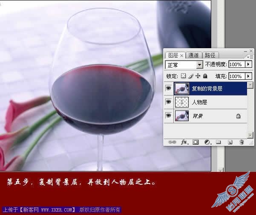Select the 复制的背景层 layer name
The height and width of the screenshot is (215, 256).
tap(207, 89)
